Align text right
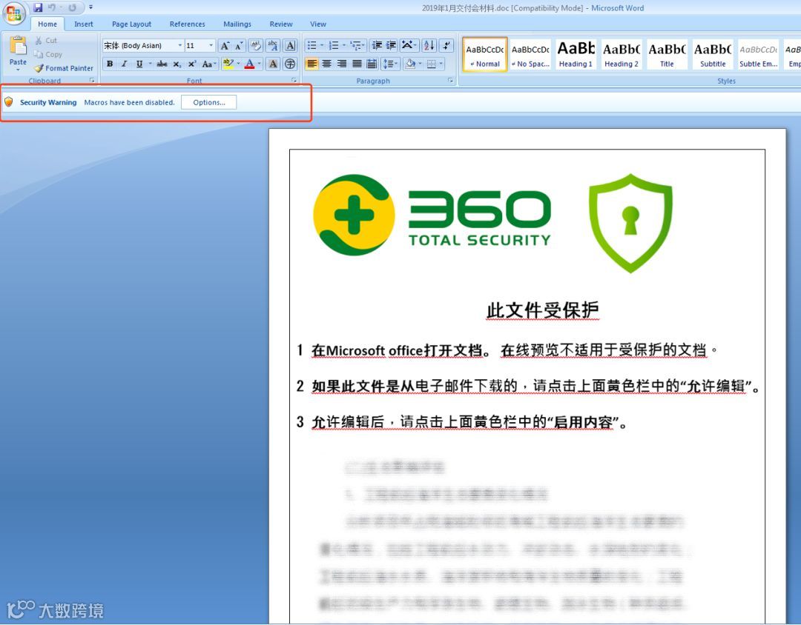Image resolution: width=801 pixels, height=625 pixels. click(x=342, y=64)
